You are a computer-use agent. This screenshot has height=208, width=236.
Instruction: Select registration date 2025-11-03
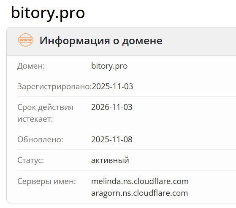[112, 86]
